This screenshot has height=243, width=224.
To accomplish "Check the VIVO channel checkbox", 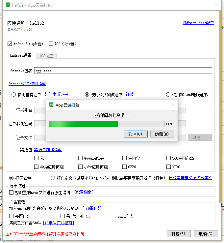I will [168, 167].
